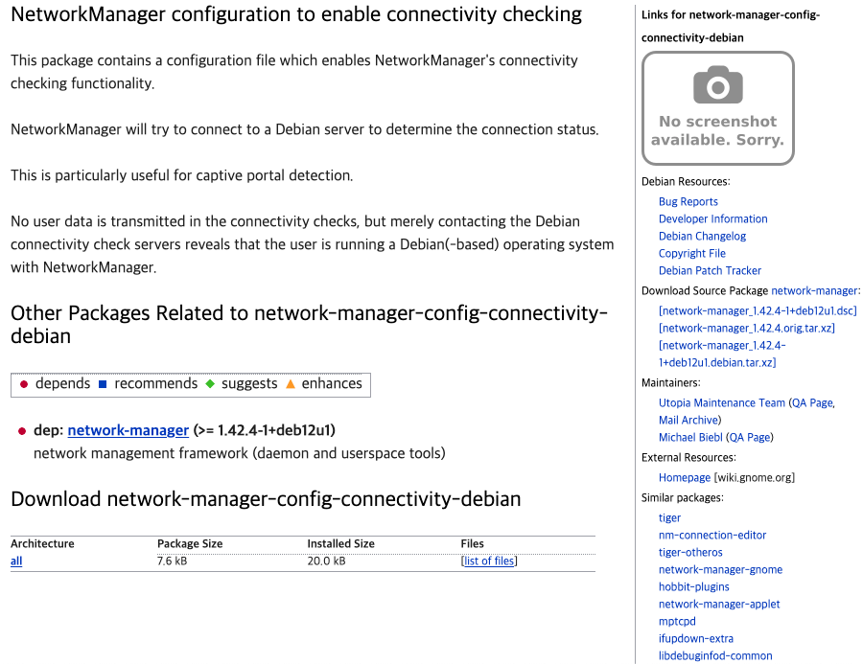
Task: Click the 'Similar packages:' label
Action: (683, 498)
